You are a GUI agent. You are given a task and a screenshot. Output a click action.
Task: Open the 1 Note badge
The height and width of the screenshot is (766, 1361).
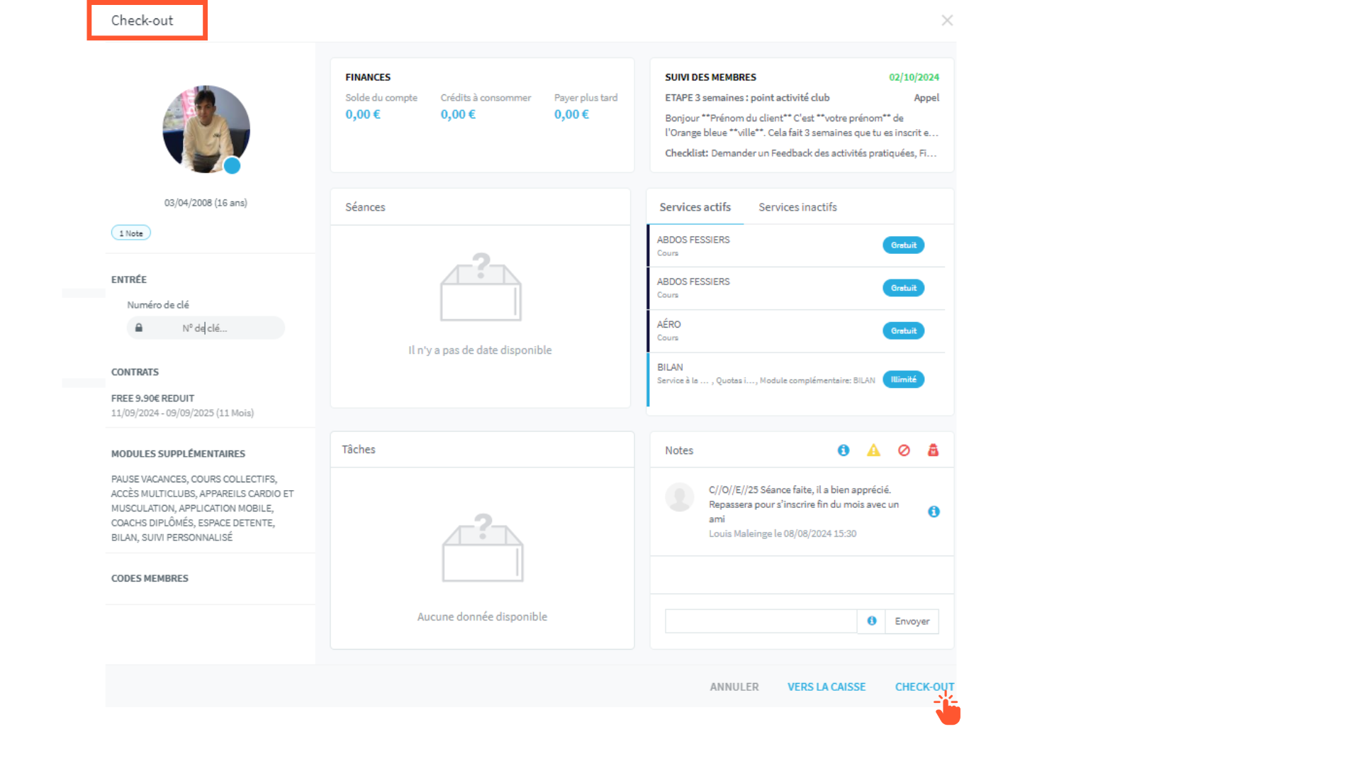tap(131, 233)
